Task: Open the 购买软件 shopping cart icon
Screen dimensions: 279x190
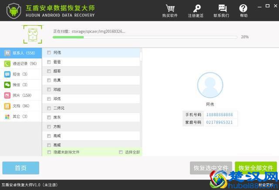Action: tap(170, 8)
